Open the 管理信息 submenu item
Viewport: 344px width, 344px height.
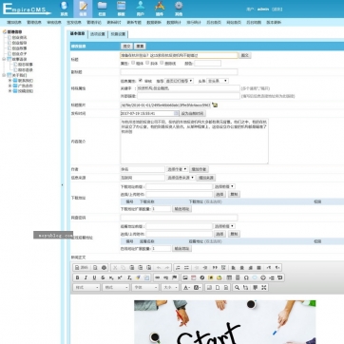click(33, 23)
